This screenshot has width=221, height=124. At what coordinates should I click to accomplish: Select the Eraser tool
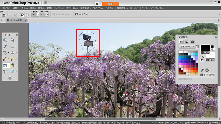[x=13, y=59]
